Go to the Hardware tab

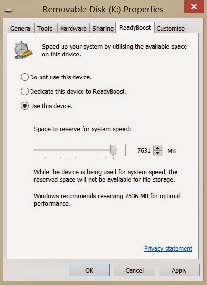(73, 28)
